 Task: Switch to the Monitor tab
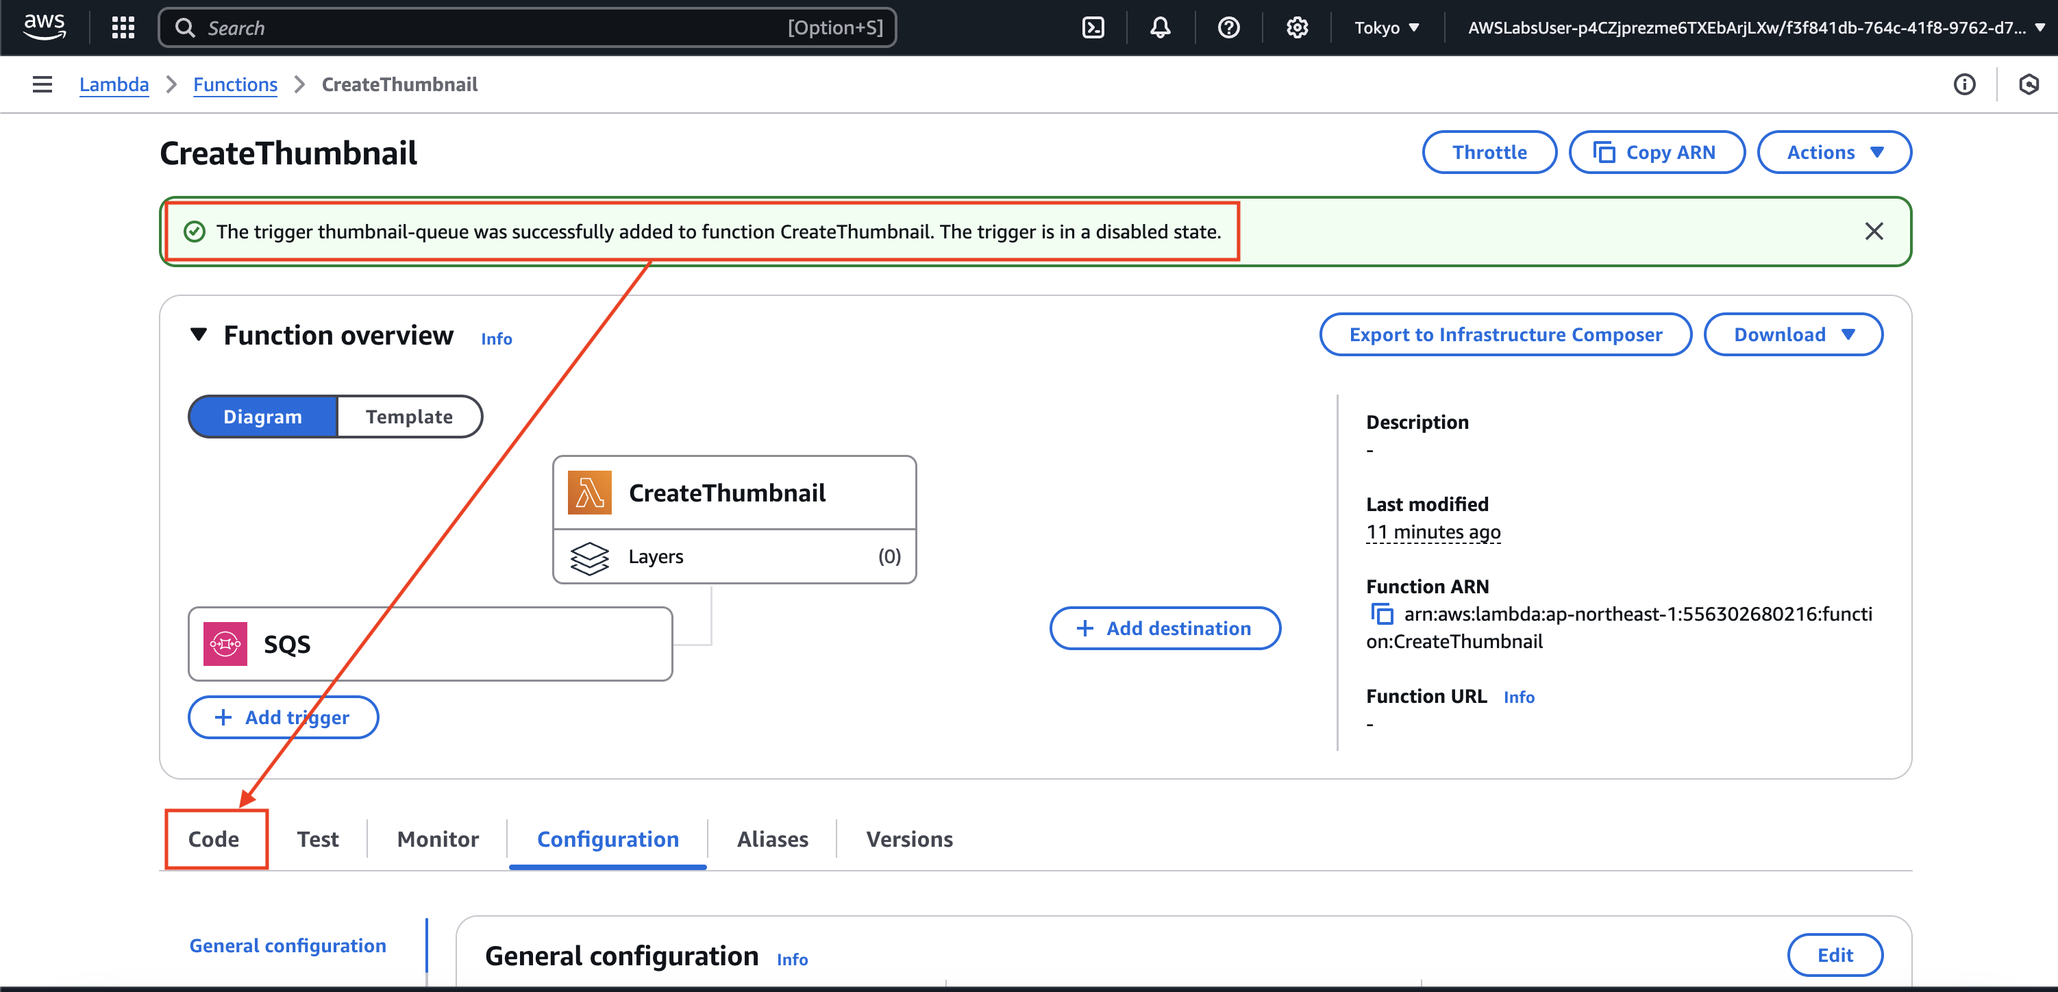tap(438, 839)
